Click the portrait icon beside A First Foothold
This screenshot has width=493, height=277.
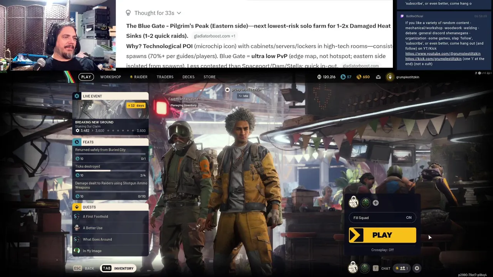click(77, 217)
